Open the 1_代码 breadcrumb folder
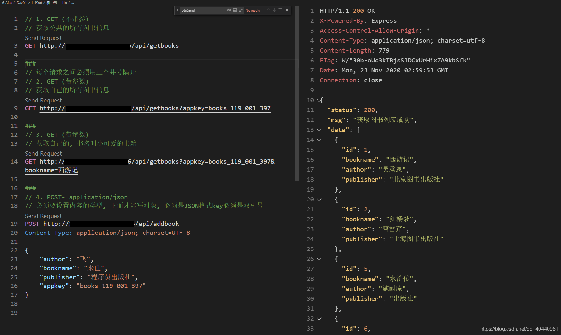This screenshot has width=561, height=335. pyautogui.click(x=36, y=3)
